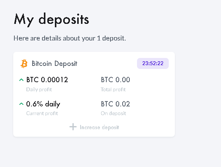This screenshot has height=167, width=221.
Task: Click green up arrow beside 0.6% daily
Action: point(21,104)
